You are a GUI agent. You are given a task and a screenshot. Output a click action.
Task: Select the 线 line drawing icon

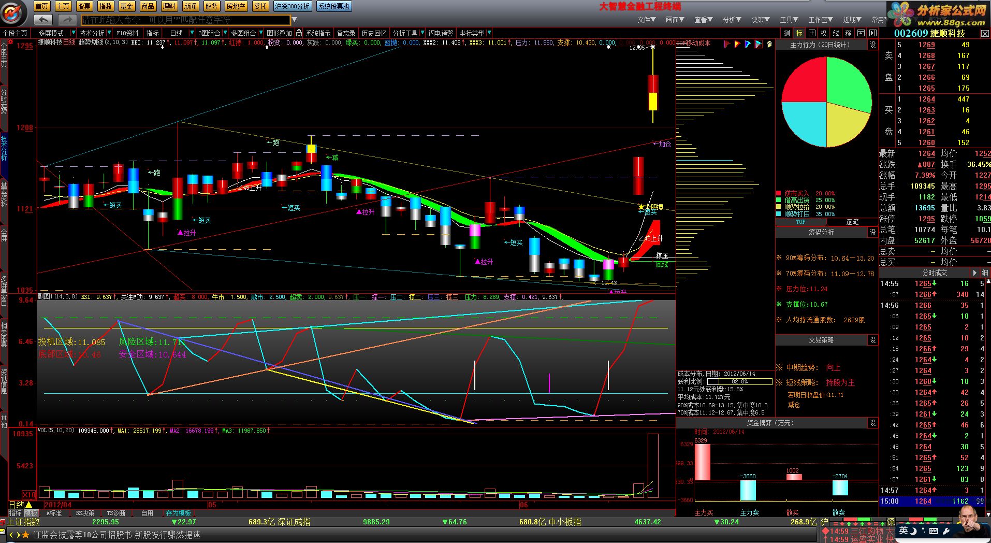(836, 33)
